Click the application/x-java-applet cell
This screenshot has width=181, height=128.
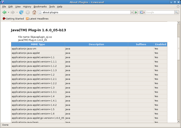click(38, 53)
